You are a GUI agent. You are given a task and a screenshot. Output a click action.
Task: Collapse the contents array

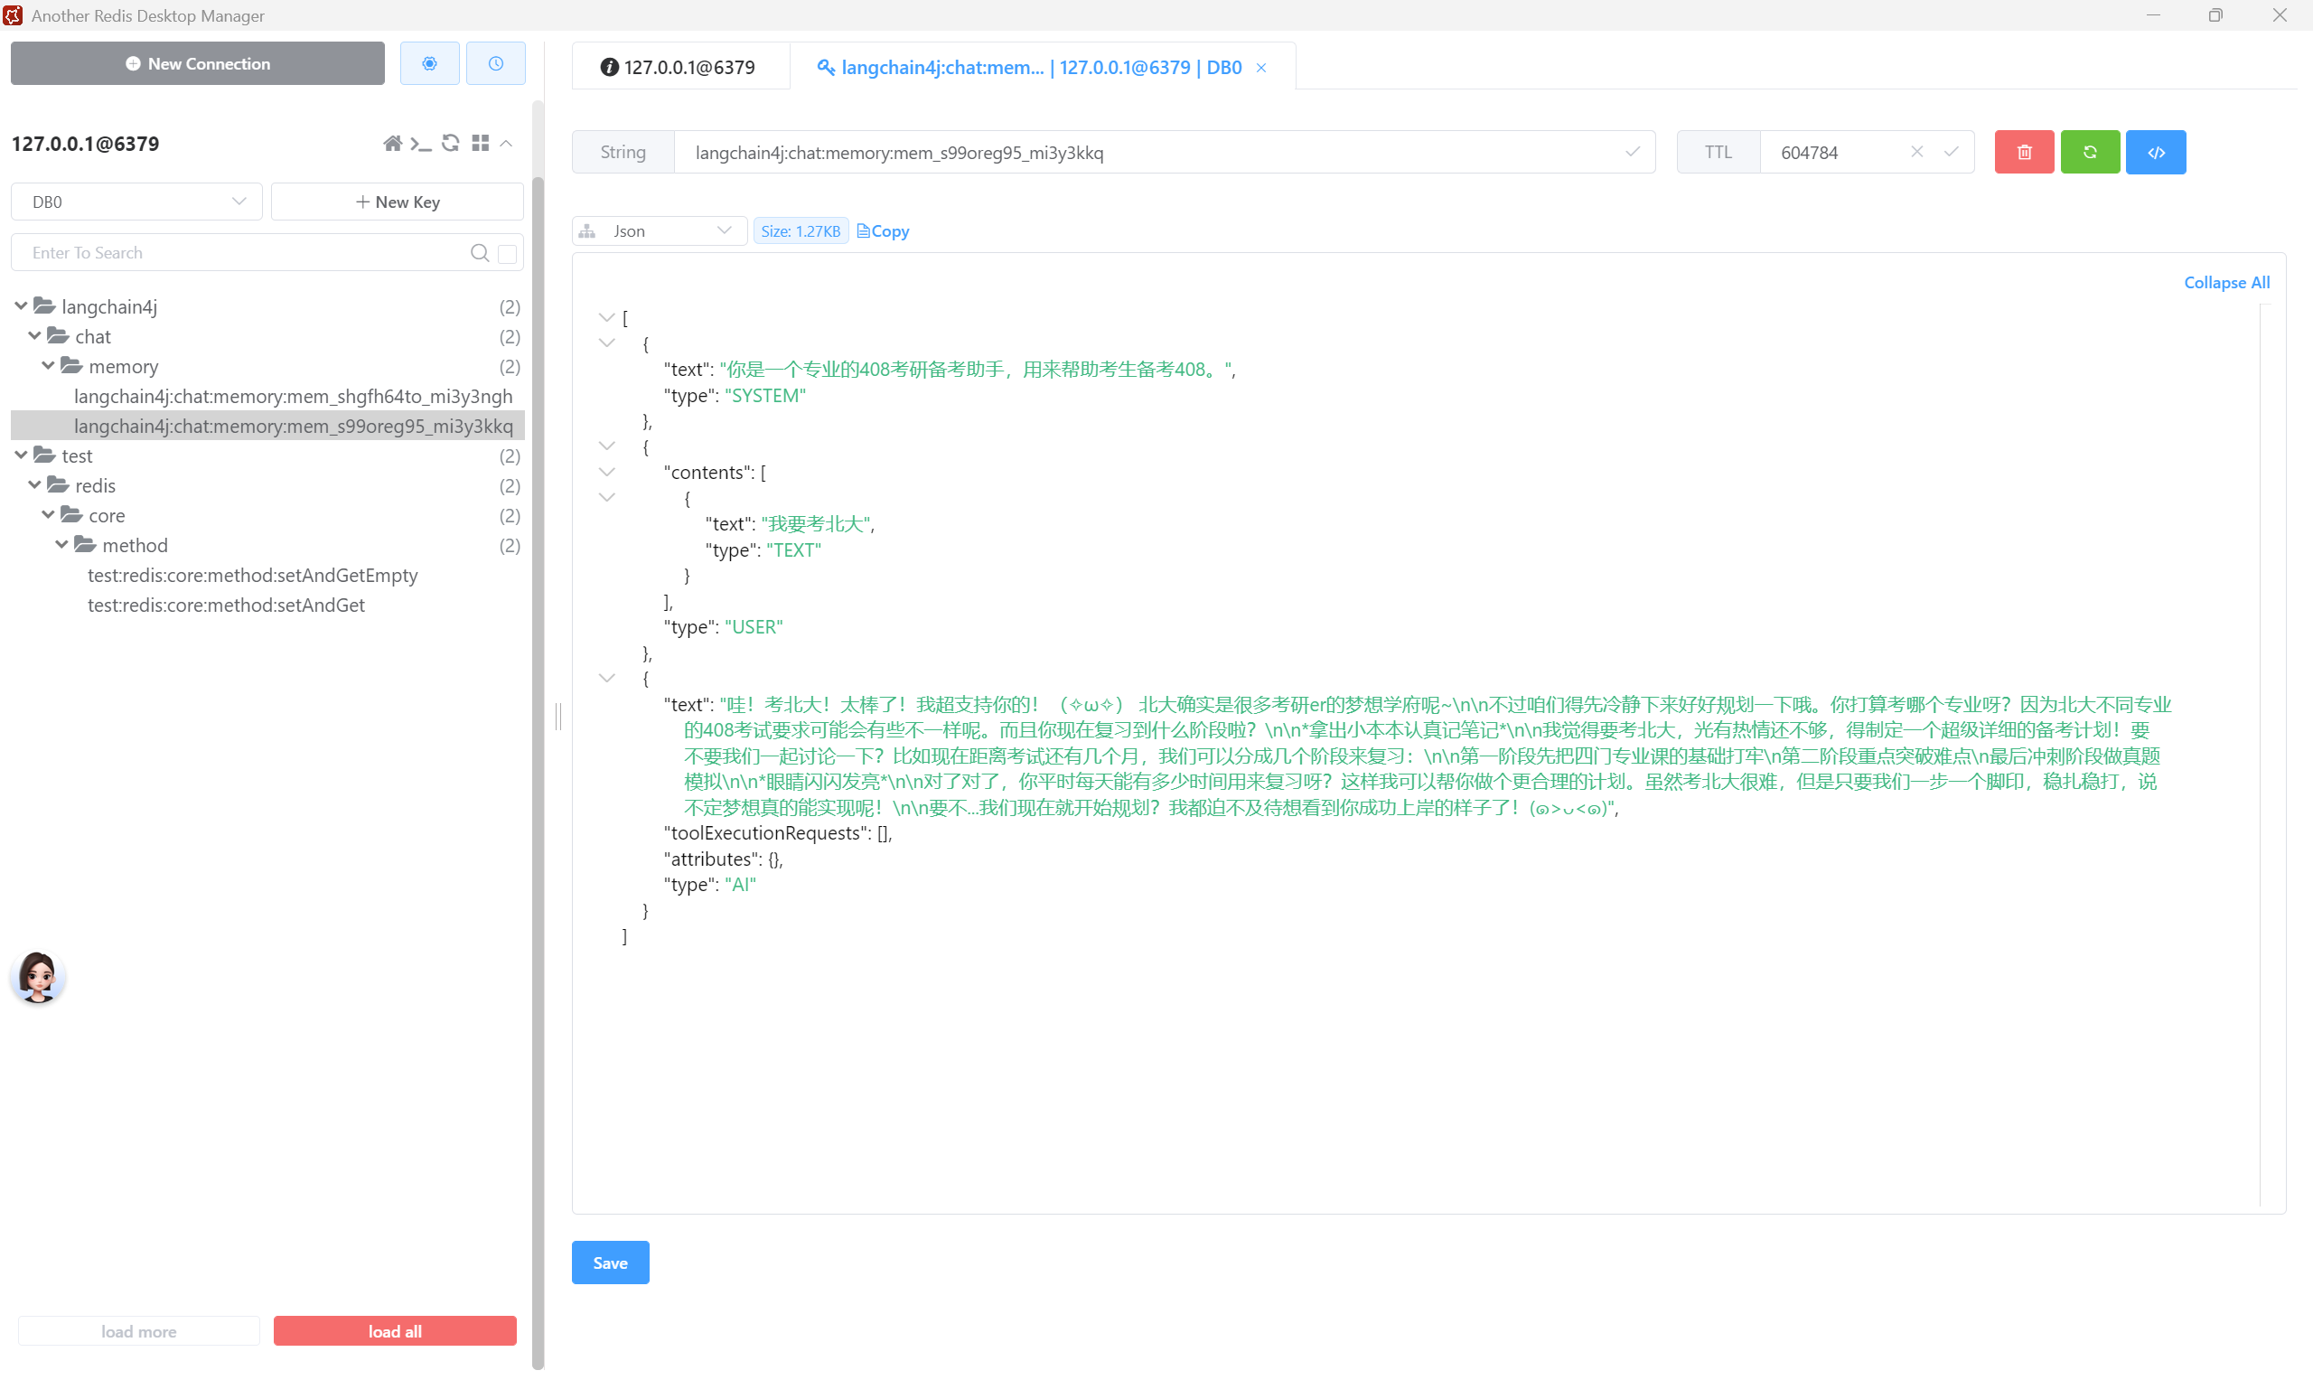[x=607, y=473]
